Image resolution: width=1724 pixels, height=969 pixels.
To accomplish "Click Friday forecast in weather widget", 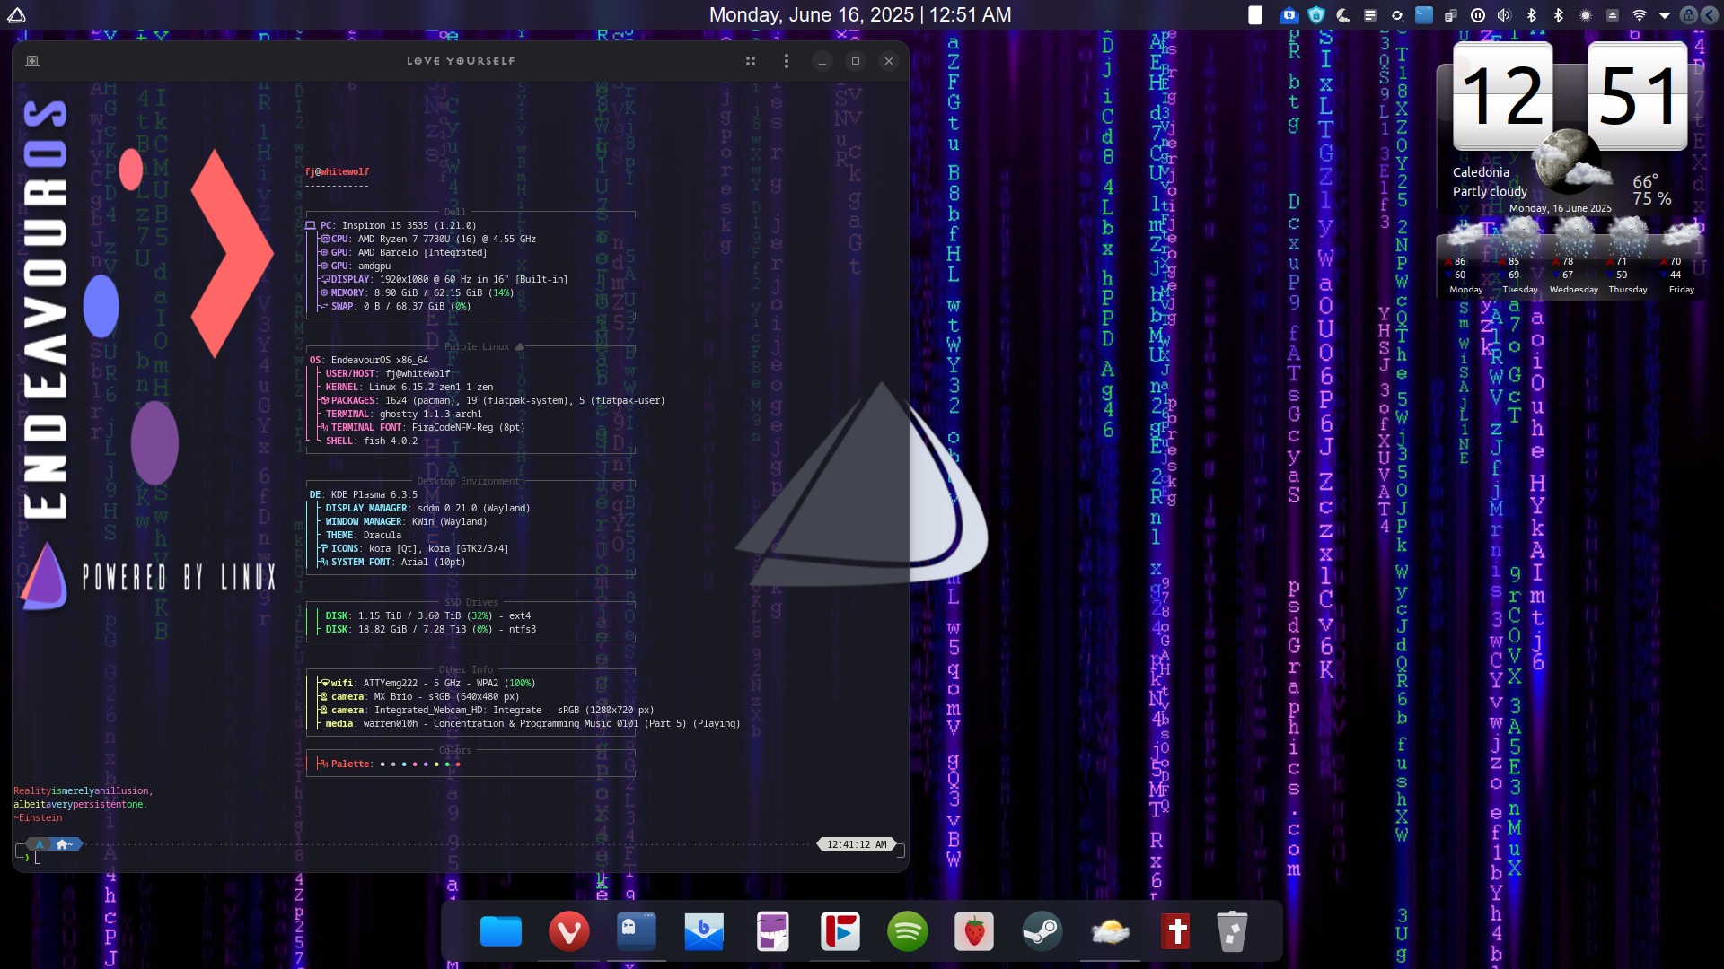I will pyautogui.click(x=1681, y=258).
